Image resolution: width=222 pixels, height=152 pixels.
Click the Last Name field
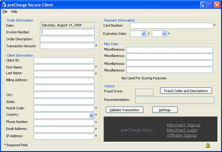[64, 74]
